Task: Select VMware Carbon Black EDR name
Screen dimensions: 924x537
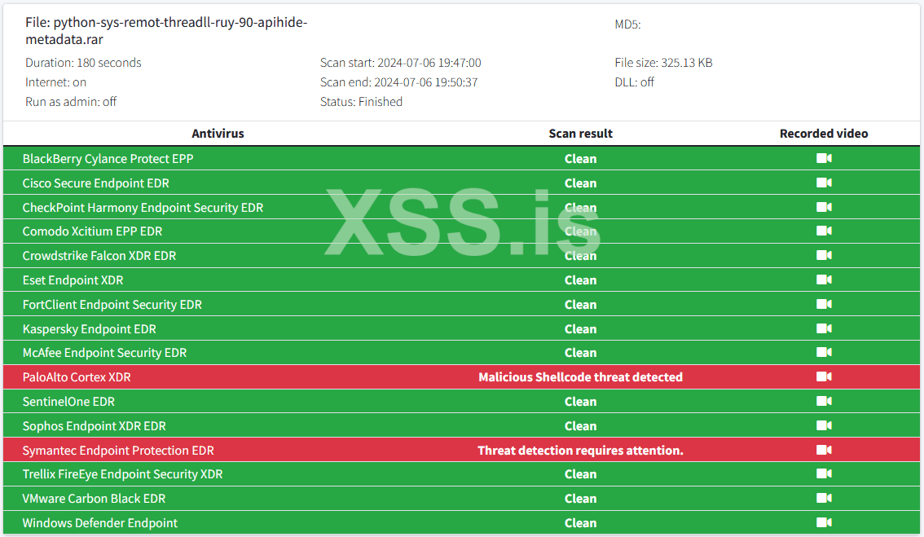Action: pos(94,499)
